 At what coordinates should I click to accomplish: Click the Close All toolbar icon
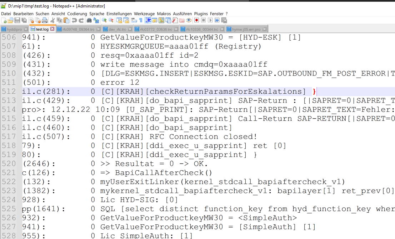(38, 20)
